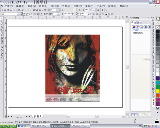Click the Save icon in toolbar
Screen dimensions: 160x128
(8, 10)
